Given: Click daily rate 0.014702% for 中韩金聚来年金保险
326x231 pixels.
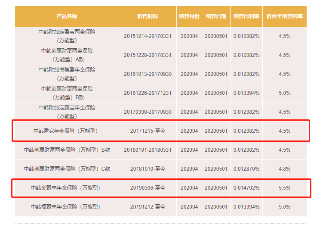Looking at the screenshot, I should click(x=246, y=187).
